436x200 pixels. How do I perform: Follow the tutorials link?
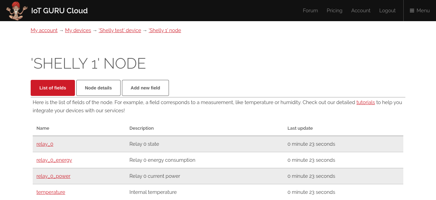pyautogui.click(x=365, y=102)
